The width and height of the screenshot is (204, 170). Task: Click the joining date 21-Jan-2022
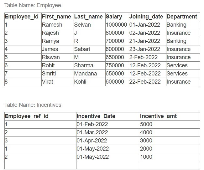pos(144,41)
